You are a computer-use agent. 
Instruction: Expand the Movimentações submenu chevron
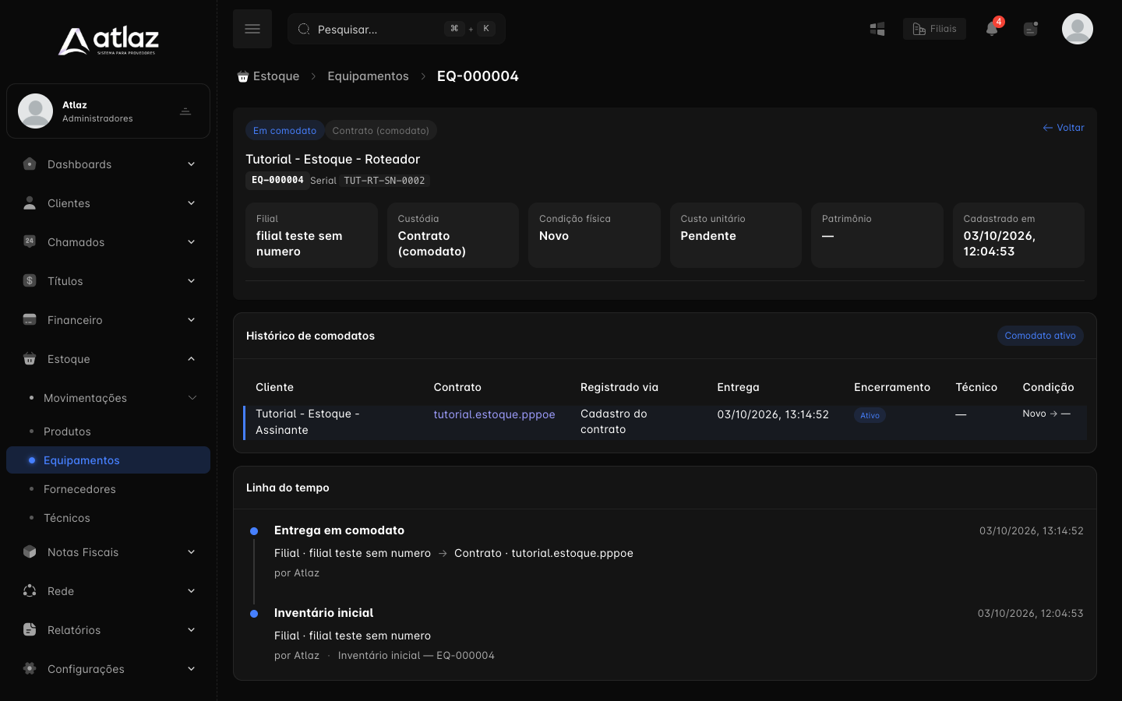point(192,398)
